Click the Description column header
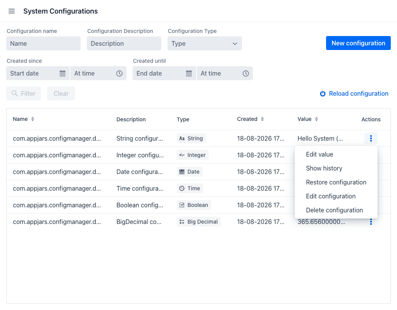397x310 pixels. (131, 119)
